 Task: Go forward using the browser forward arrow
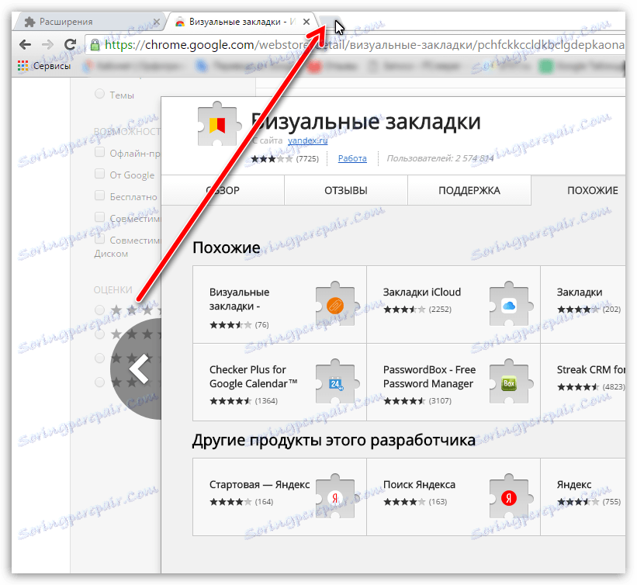pos(48,45)
